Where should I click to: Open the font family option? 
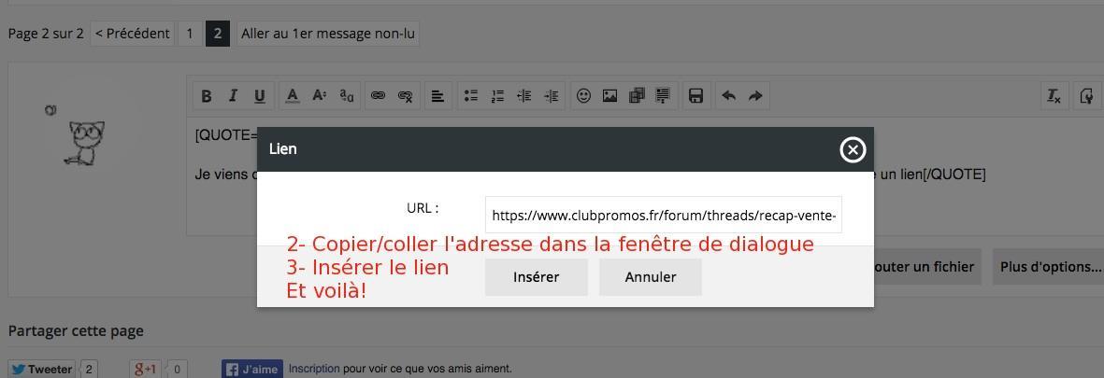[347, 96]
